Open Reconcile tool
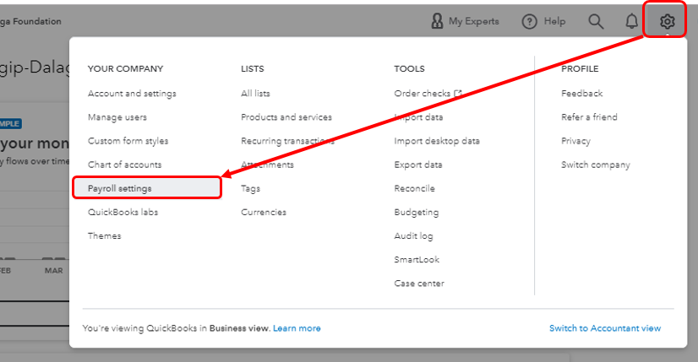The width and height of the screenshot is (698, 362). point(414,188)
